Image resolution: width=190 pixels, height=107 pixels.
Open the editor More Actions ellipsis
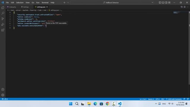pos(188,7)
